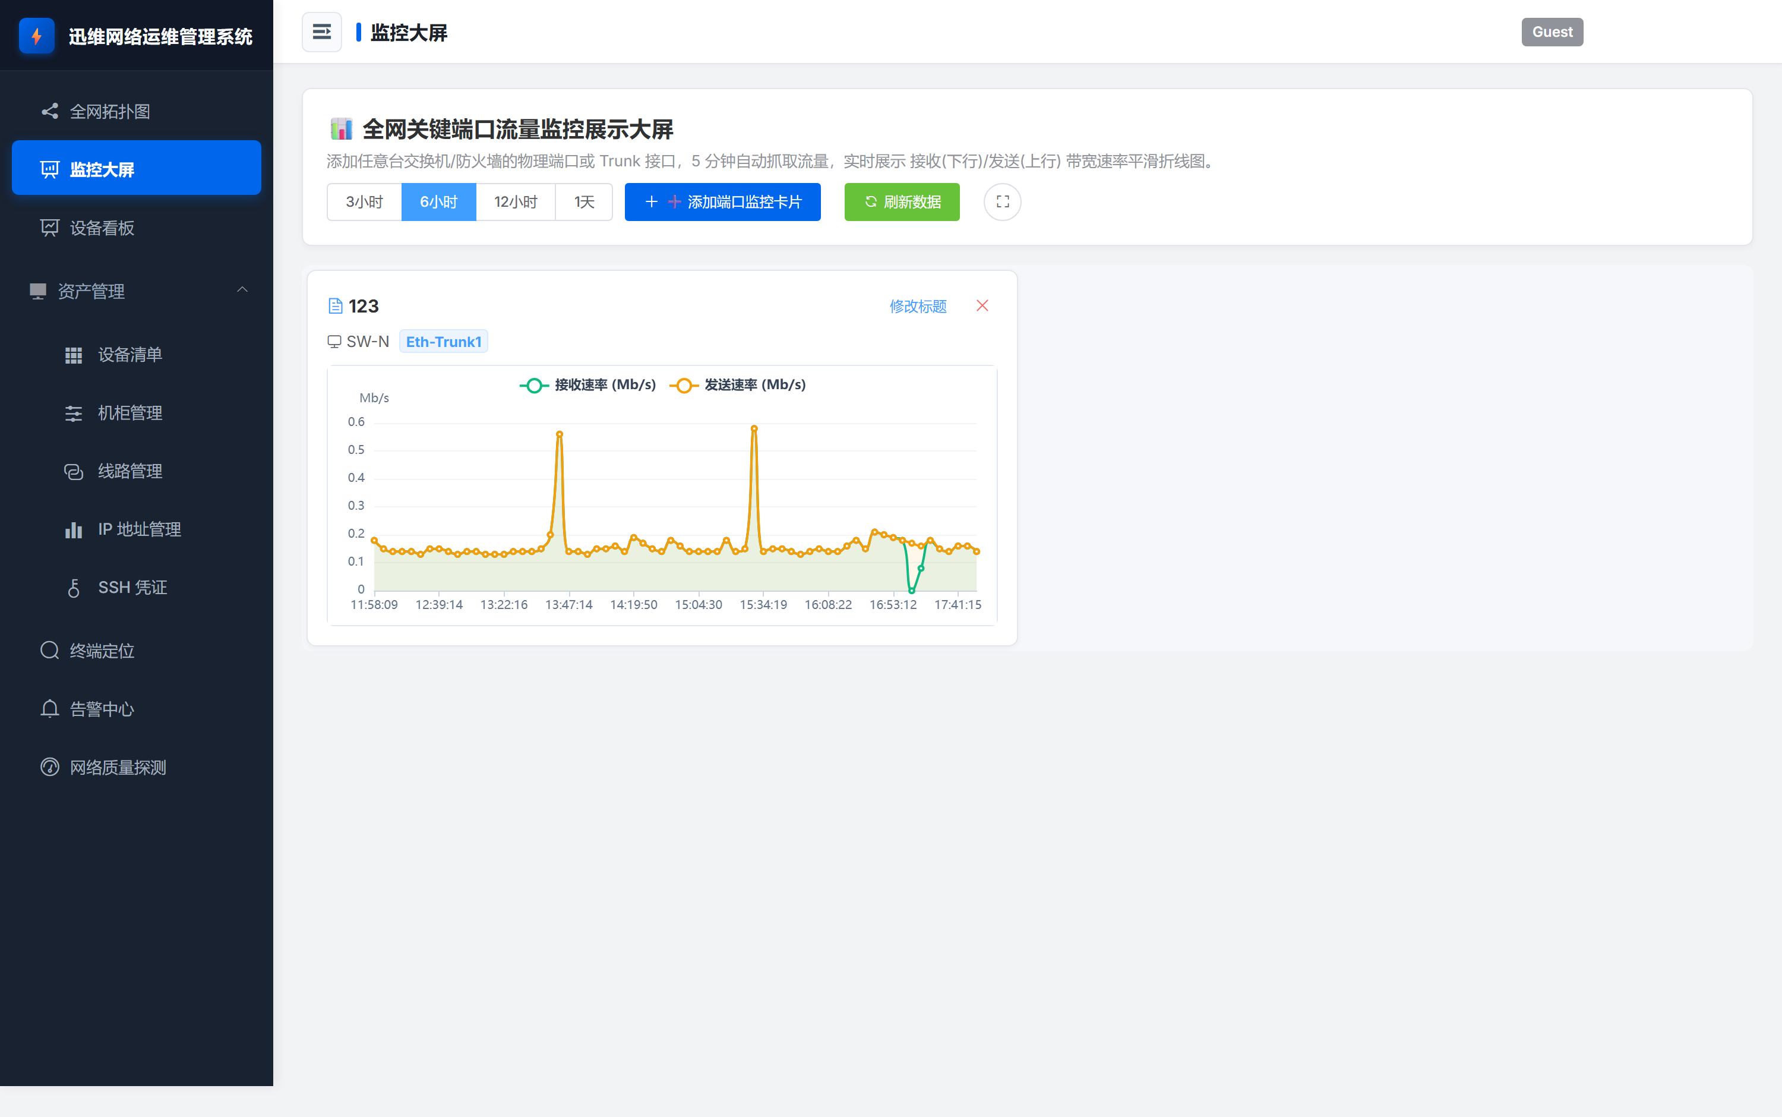Screen dimensions: 1782x1117
Task: Click the 网络质量探测 gauge icon
Action: [x=49, y=768]
